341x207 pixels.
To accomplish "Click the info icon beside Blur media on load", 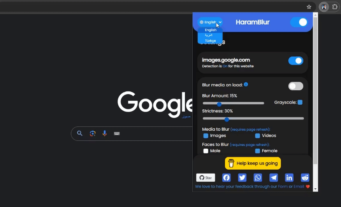I will tap(246, 84).
